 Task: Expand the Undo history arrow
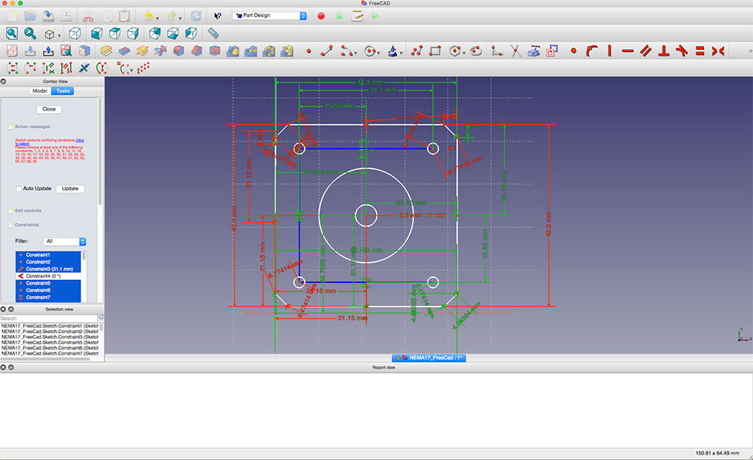tap(157, 18)
